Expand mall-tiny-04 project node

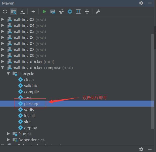pyautogui.click(x=3, y=25)
